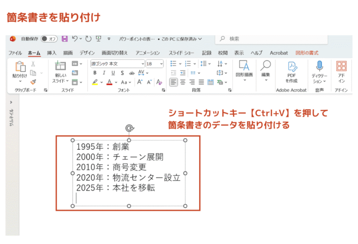Click the Dictation microphone icon
This screenshot has width=358, height=244.
click(319, 66)
